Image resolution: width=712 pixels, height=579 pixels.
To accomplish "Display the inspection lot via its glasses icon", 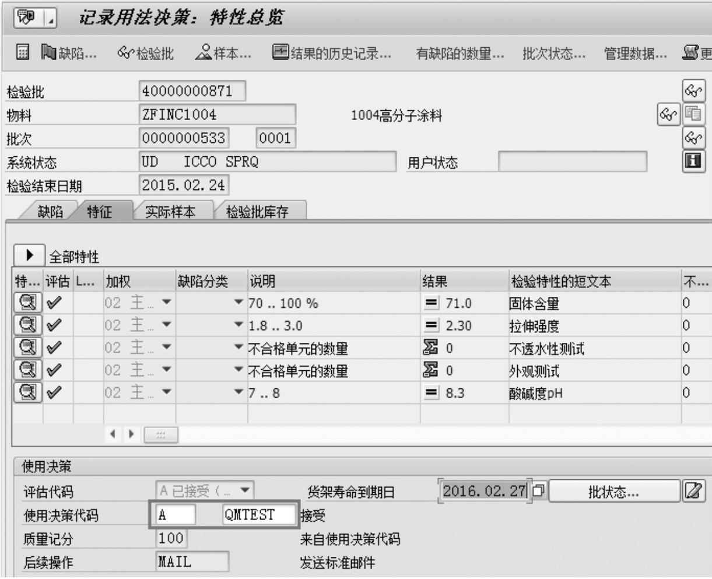I will (x=694, y=92).
